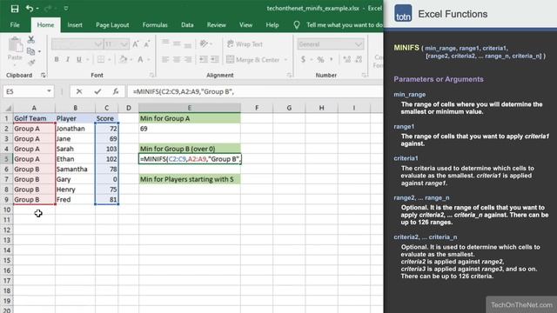Screen dimensions: 557x313
Task: Select cell containing Samantha
Action: coord(76,169)
